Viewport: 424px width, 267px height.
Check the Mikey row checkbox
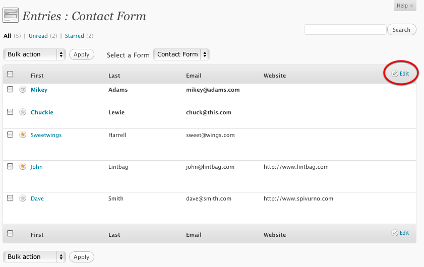click(10, 89)
